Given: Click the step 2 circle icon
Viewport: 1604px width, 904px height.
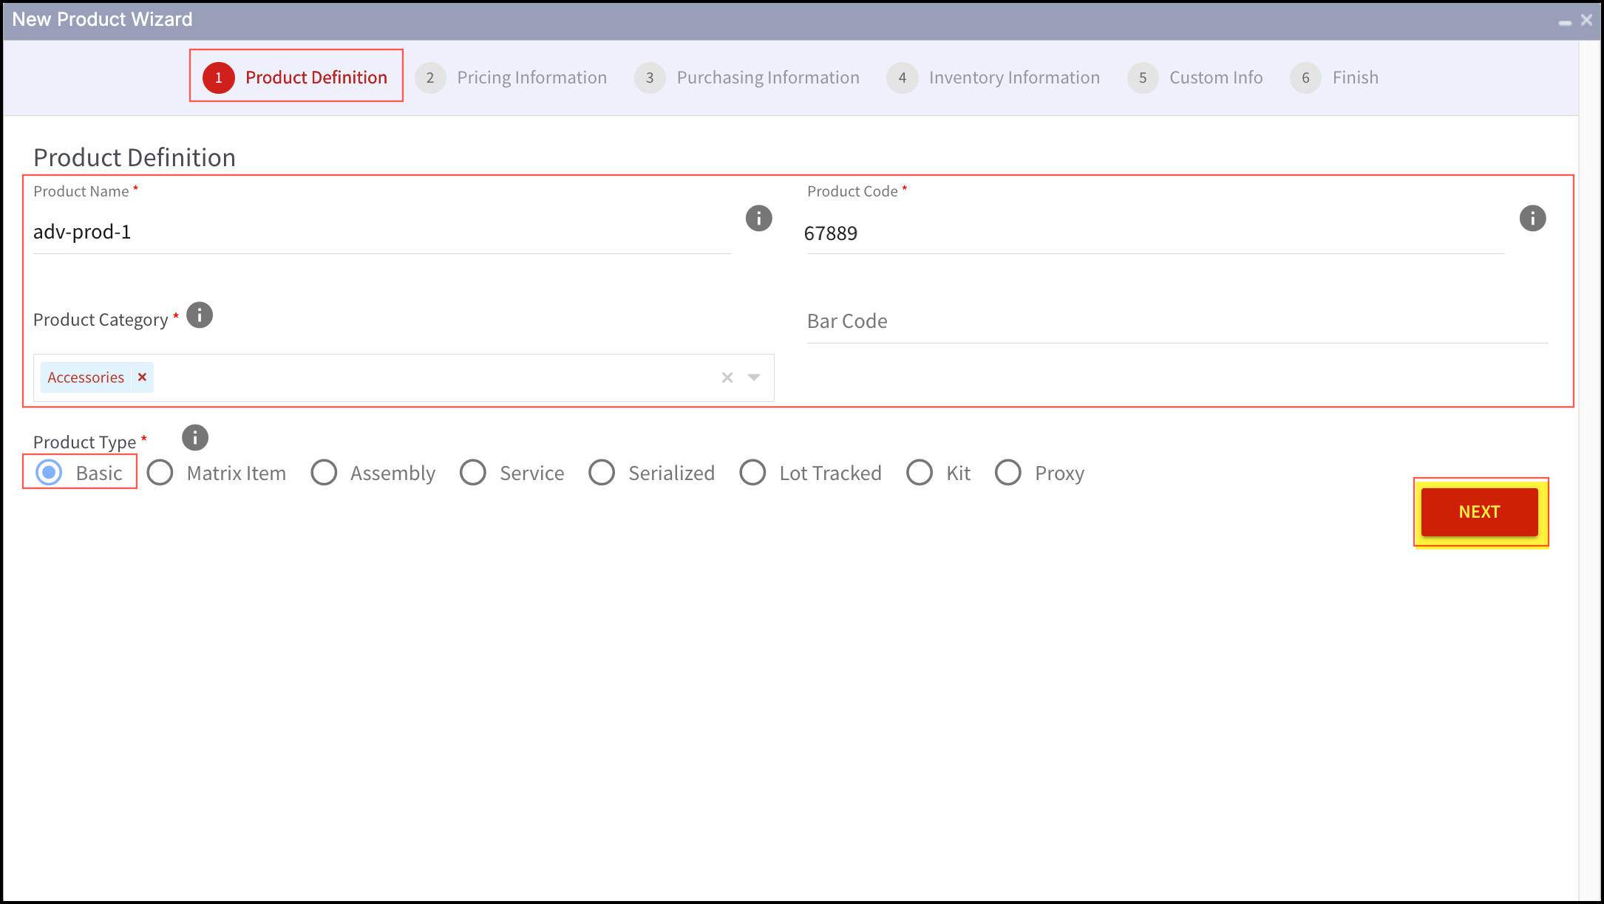Looking at the screenshot, I should [x=430, y=78].
